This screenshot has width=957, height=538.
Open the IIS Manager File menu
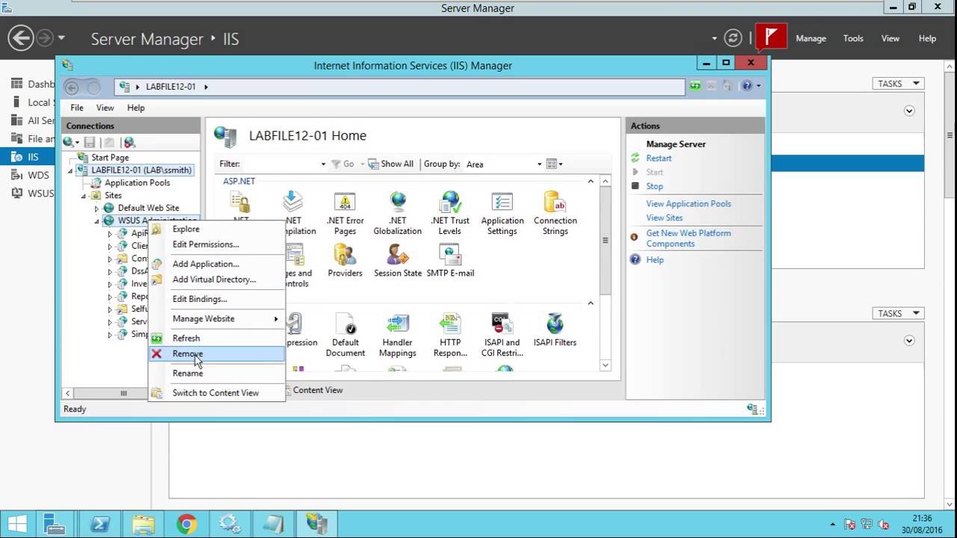point(77,108)
